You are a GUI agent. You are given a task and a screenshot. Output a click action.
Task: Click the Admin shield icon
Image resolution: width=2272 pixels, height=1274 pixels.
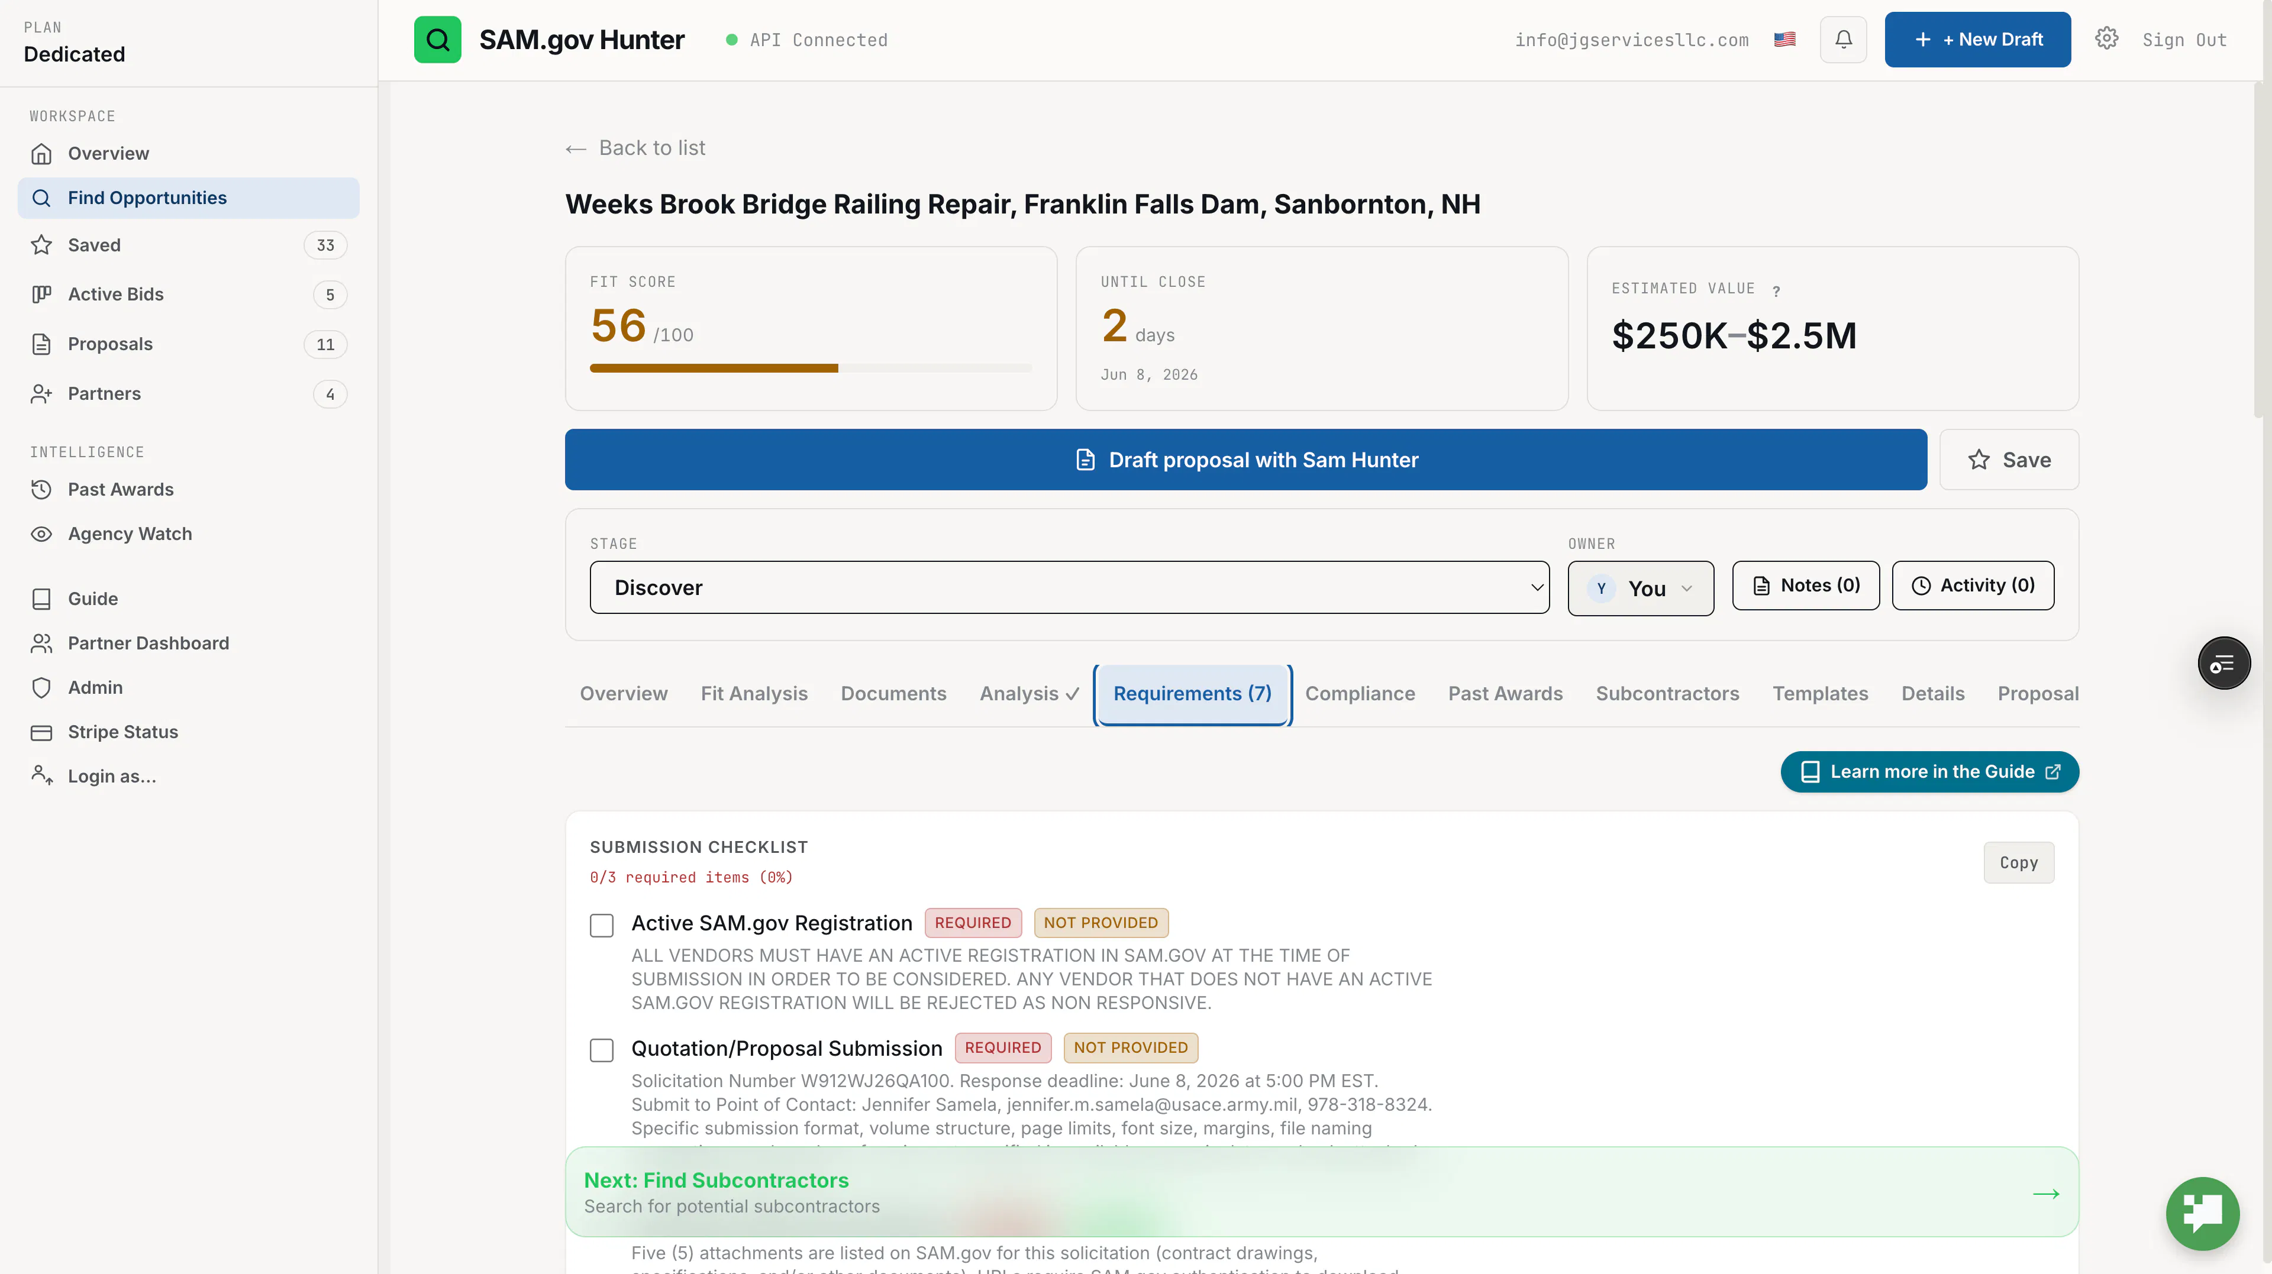[41, 688]
